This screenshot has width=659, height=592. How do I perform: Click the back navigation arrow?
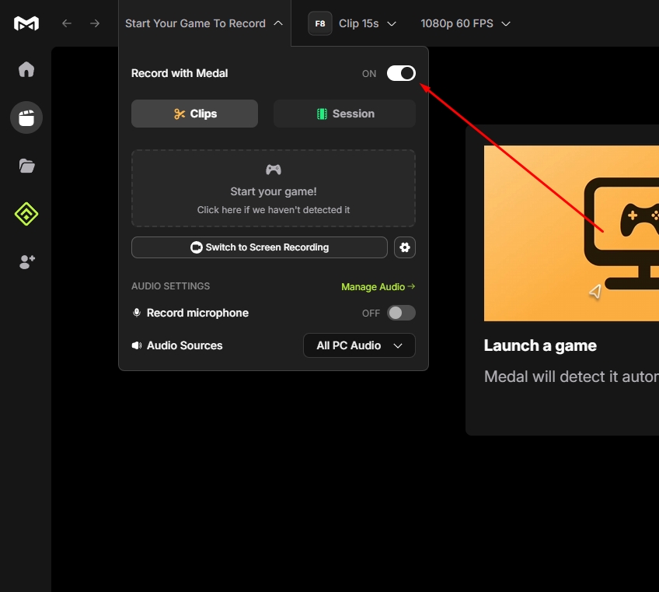pos(67,23)
